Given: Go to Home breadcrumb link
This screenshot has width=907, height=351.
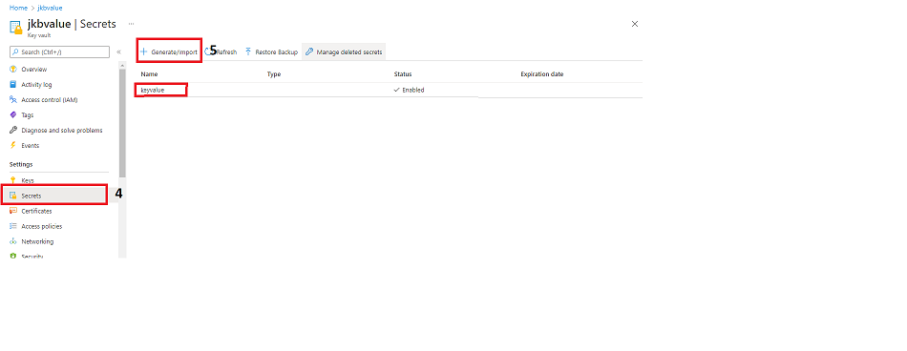Looking at the screenshot, I should click(x=18, y=8).
